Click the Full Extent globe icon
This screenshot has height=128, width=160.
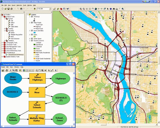click(95, 9)
